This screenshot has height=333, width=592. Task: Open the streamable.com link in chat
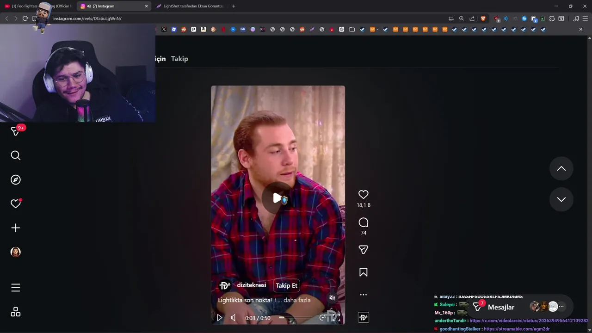coord(517,329)
